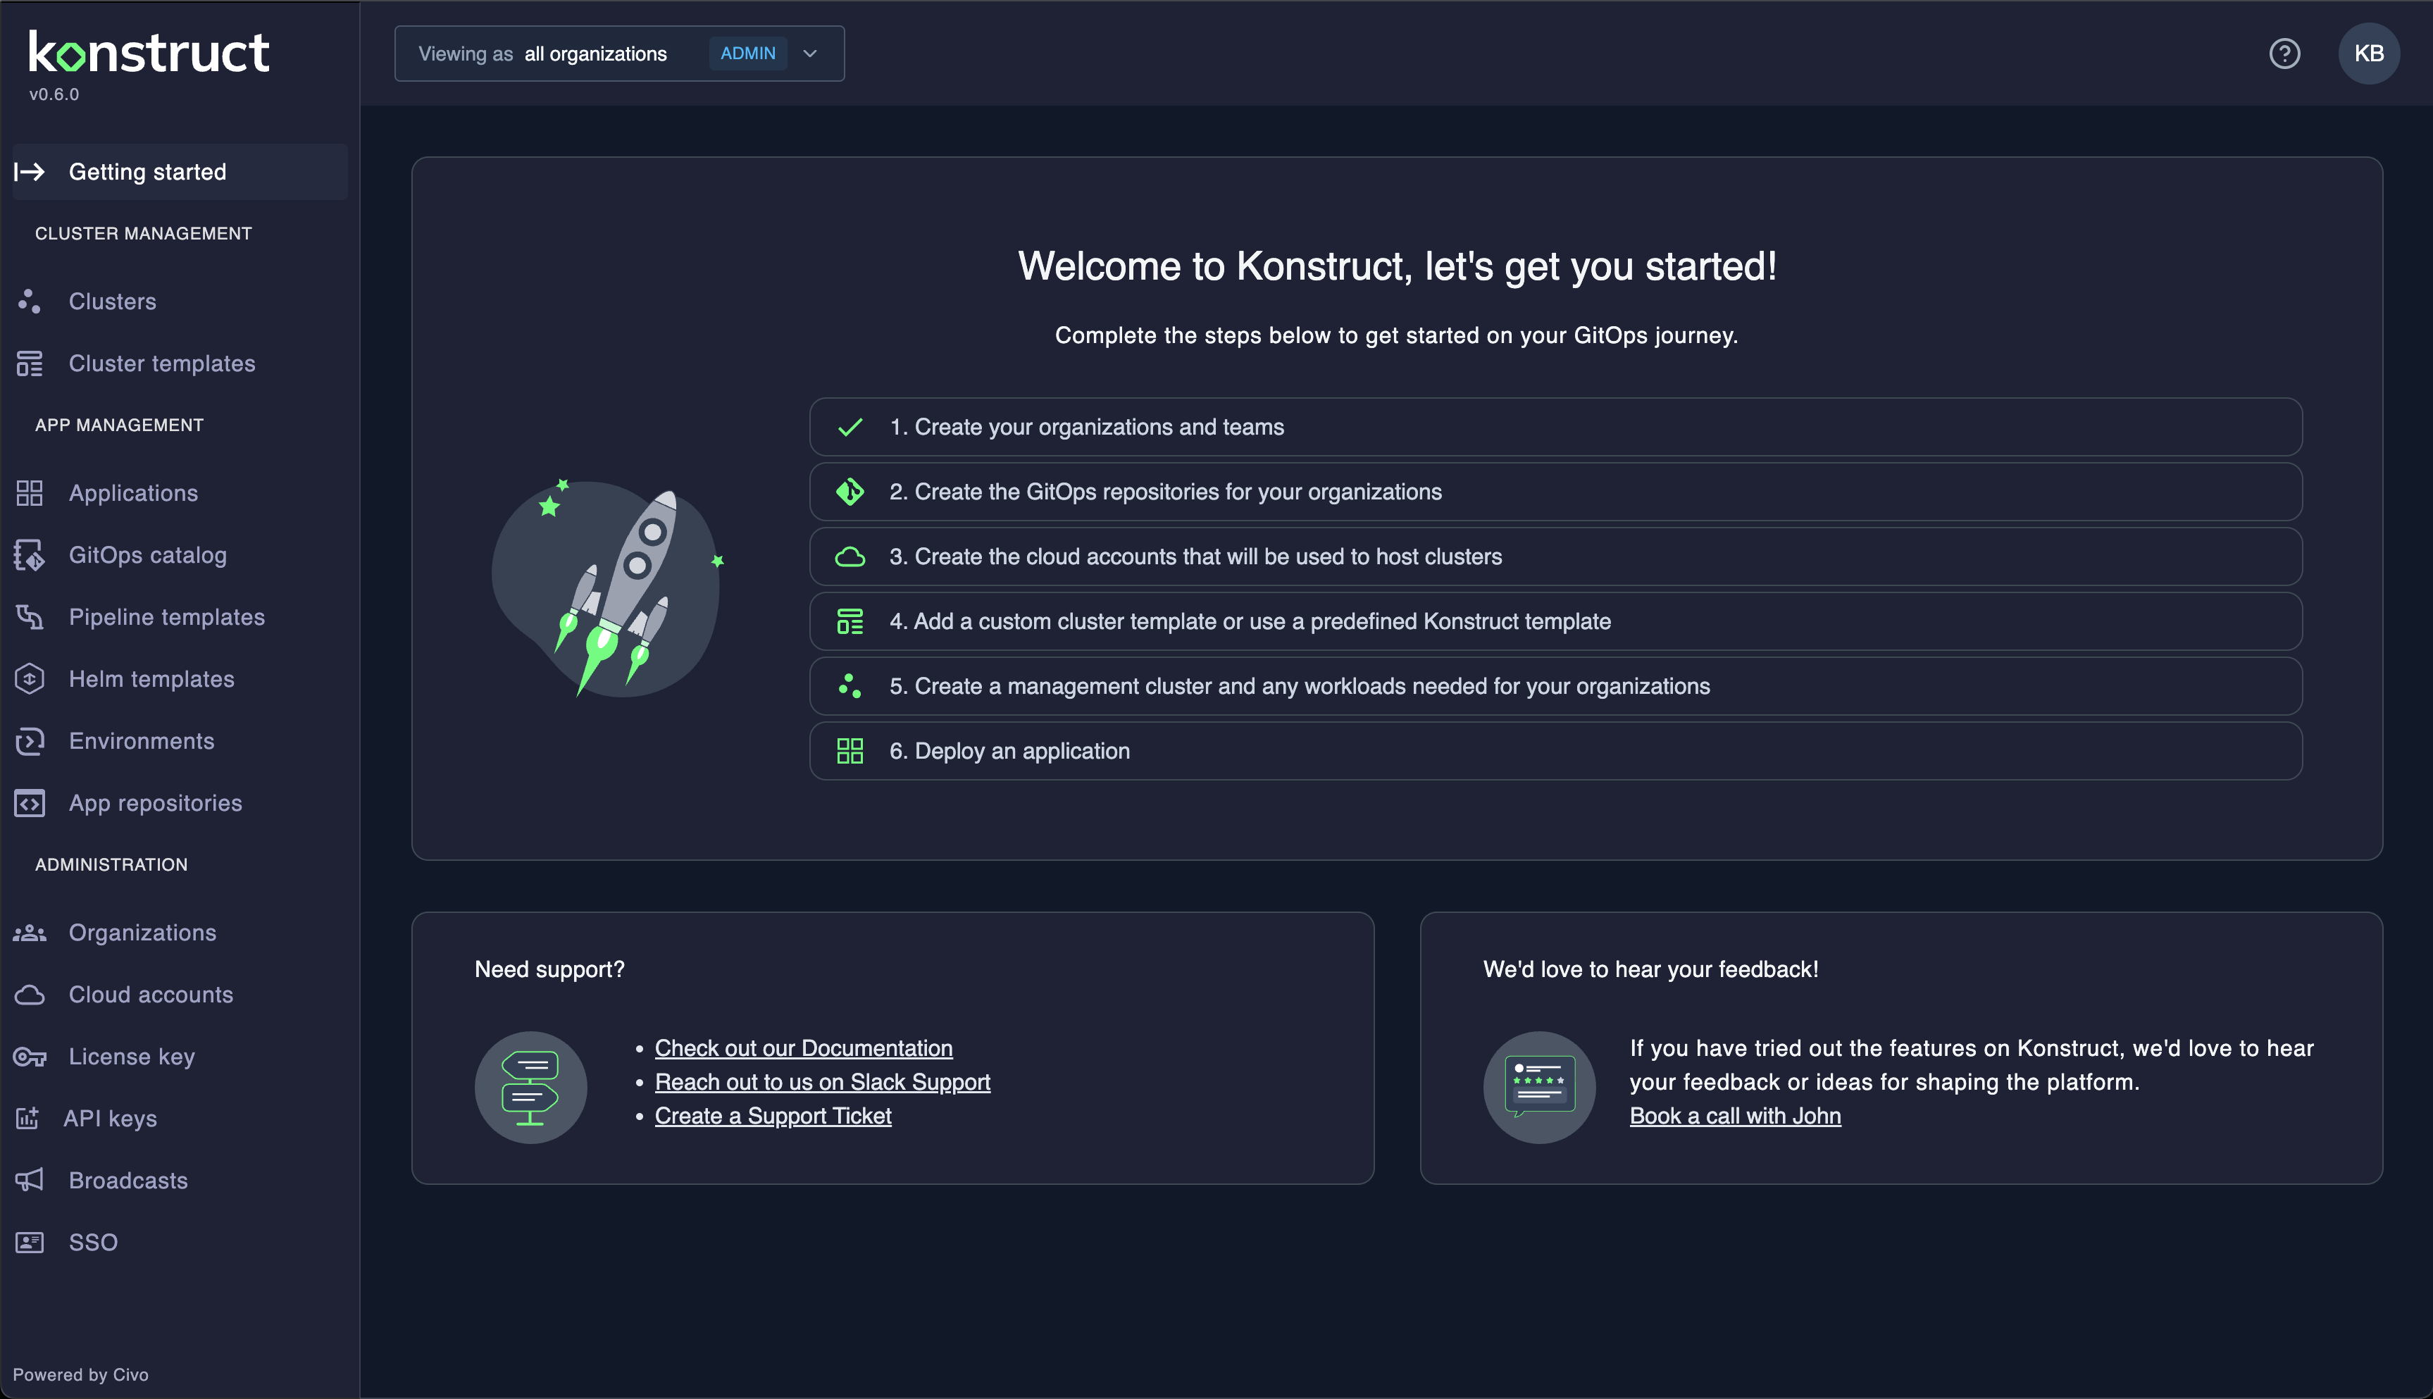Viewport: 2433px width, 1399px height.
Task: Follow Check out our Documentation link
Action: click(x=803, y=1048)
